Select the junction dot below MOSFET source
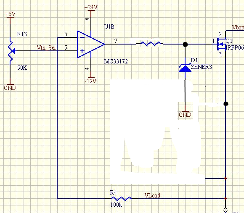 226,104
